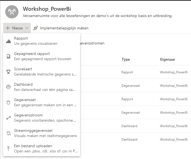Select the Gegevensstroom menu entry
The width and height of the screenshot is (191, 159).
[42, 118]
